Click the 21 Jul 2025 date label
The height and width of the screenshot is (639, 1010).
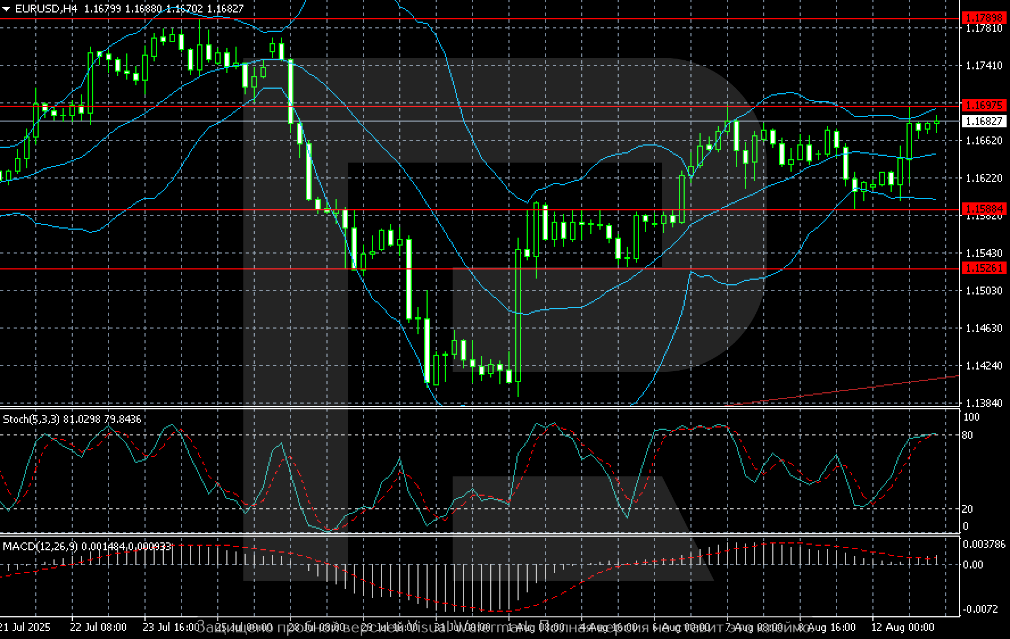(25, 627)
